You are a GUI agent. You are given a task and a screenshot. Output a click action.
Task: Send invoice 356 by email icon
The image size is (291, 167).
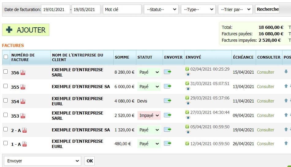click(x=167, y=72)
